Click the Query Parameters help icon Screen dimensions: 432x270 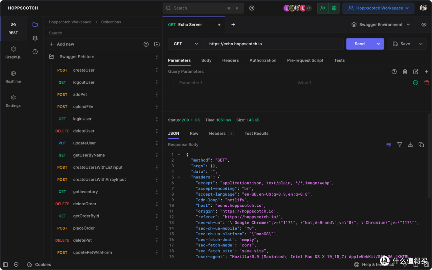(x=394, y=72)
